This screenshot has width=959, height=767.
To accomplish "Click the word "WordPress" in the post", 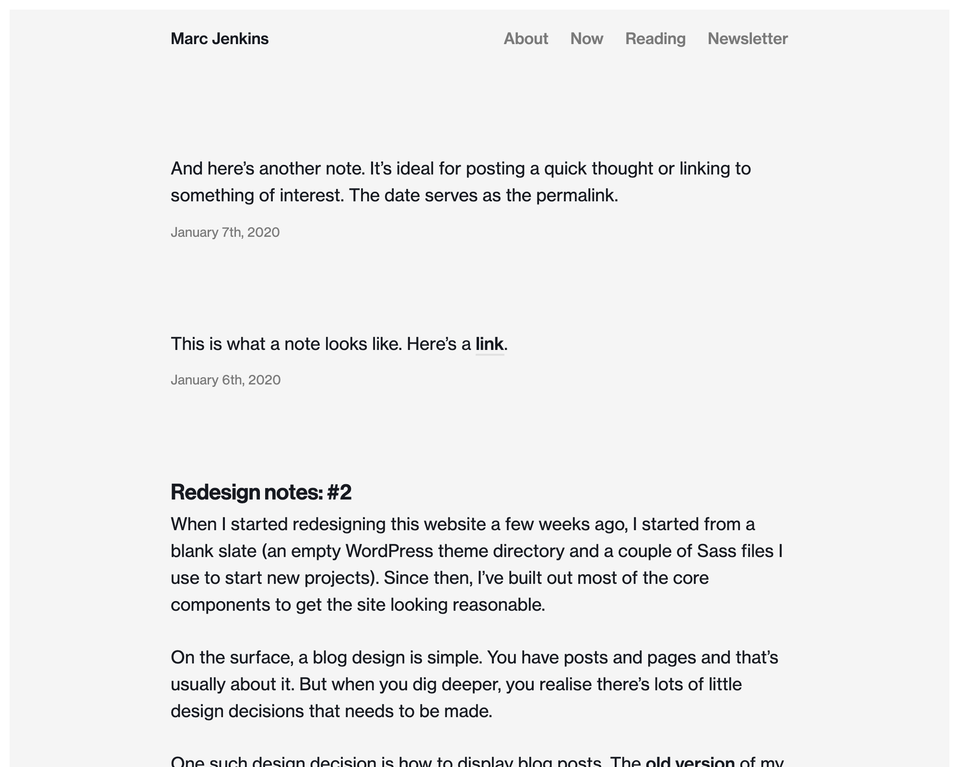I will 389,551.
